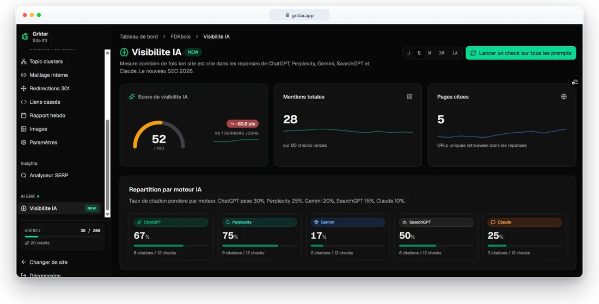The width and height of the screenshot is (599, 304).
Task: Click the Paramètres gear icon
Action: coord(23,142)
